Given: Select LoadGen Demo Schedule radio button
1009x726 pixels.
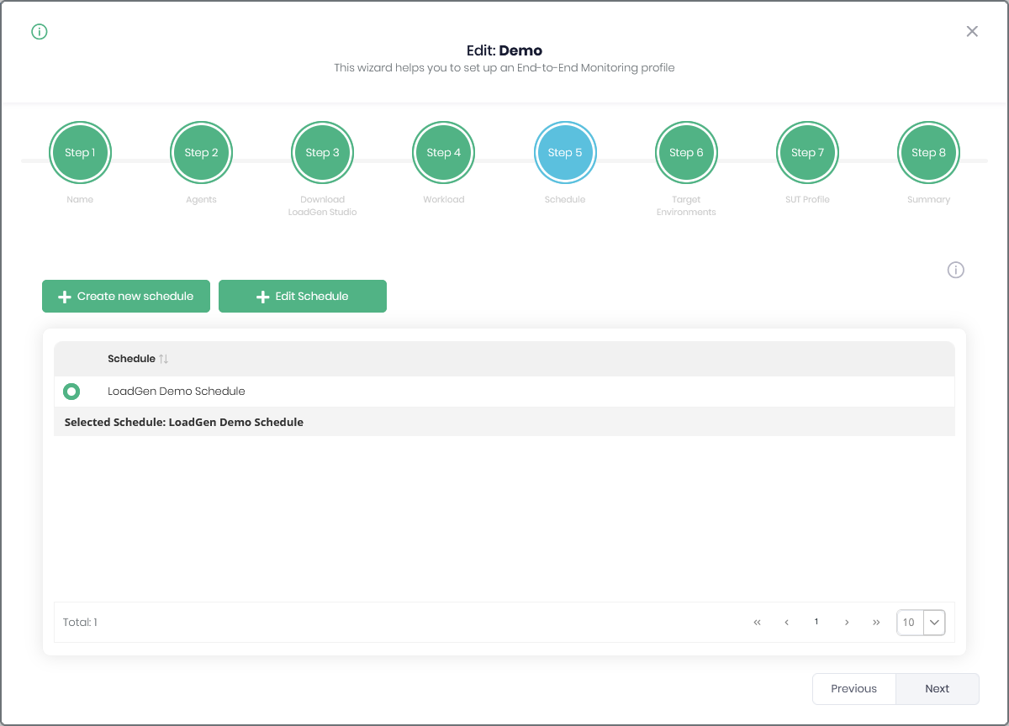Looking at the screenshot, I should pos(71,392).
